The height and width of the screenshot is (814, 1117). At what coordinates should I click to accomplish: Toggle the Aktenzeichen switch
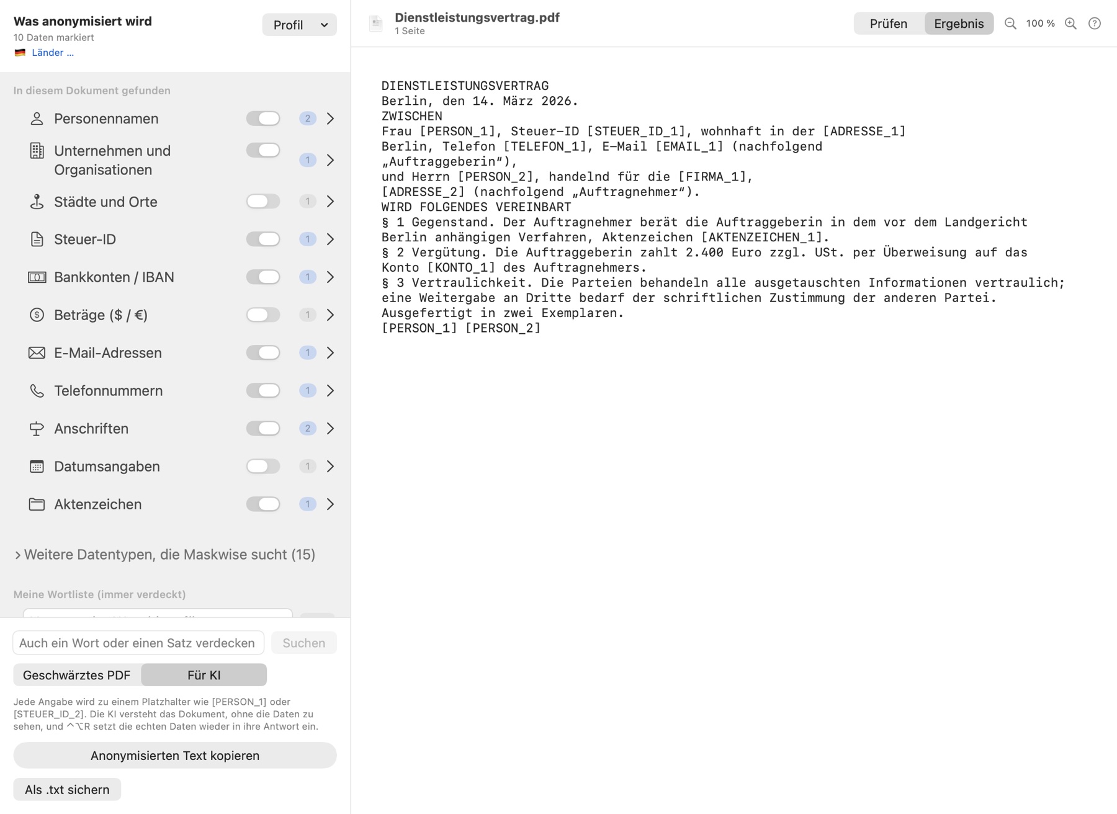tap(263, 504)
